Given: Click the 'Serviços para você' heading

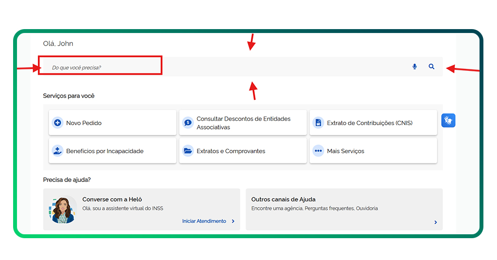Looking at the screenshot, I should (x=69, y=96).
